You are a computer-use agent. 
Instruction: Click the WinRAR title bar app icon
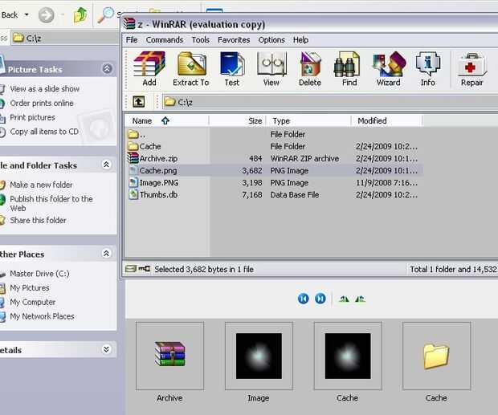(x=129, y=24)
